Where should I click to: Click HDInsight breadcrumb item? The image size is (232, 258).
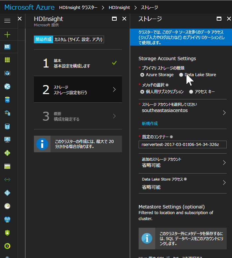coord(119,7)
